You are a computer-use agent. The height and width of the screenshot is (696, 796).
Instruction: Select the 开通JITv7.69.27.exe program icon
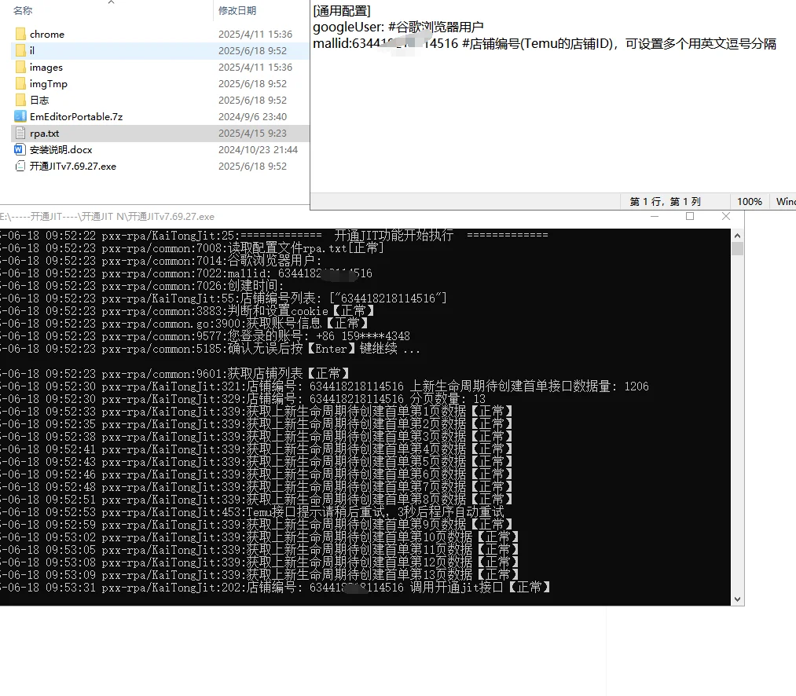pyautogui.click(x=20, y=166)
